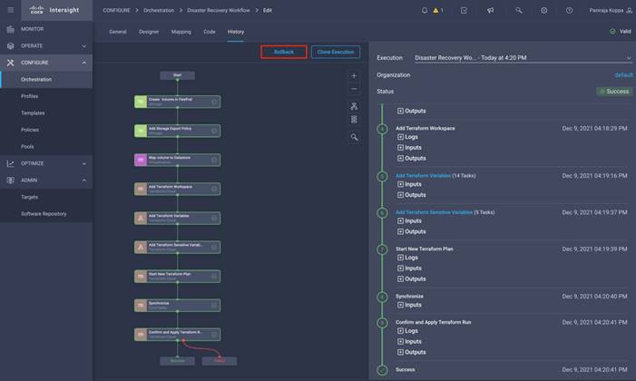This screenshot has width=636, height=381.
Task: Open Profiles in the sidebar
Action: click(46, 96)
